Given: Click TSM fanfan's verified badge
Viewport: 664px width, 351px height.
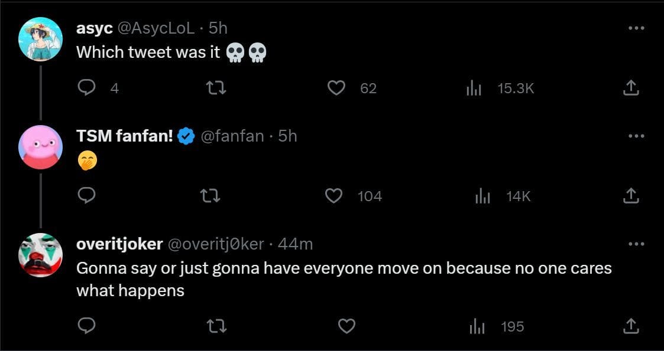Looking at the screenshot, I should 184,135.
